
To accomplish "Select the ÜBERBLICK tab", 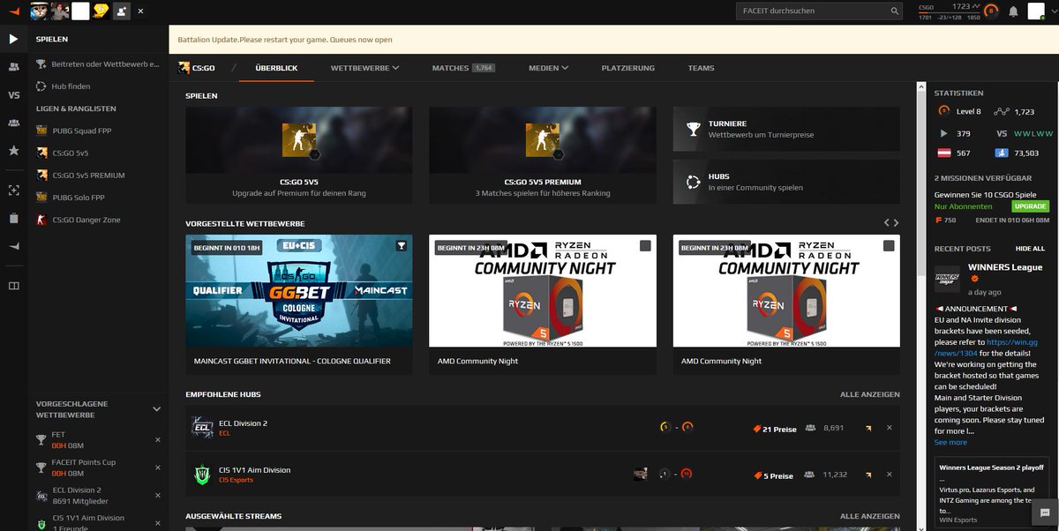I will click(x=276, y=68).
